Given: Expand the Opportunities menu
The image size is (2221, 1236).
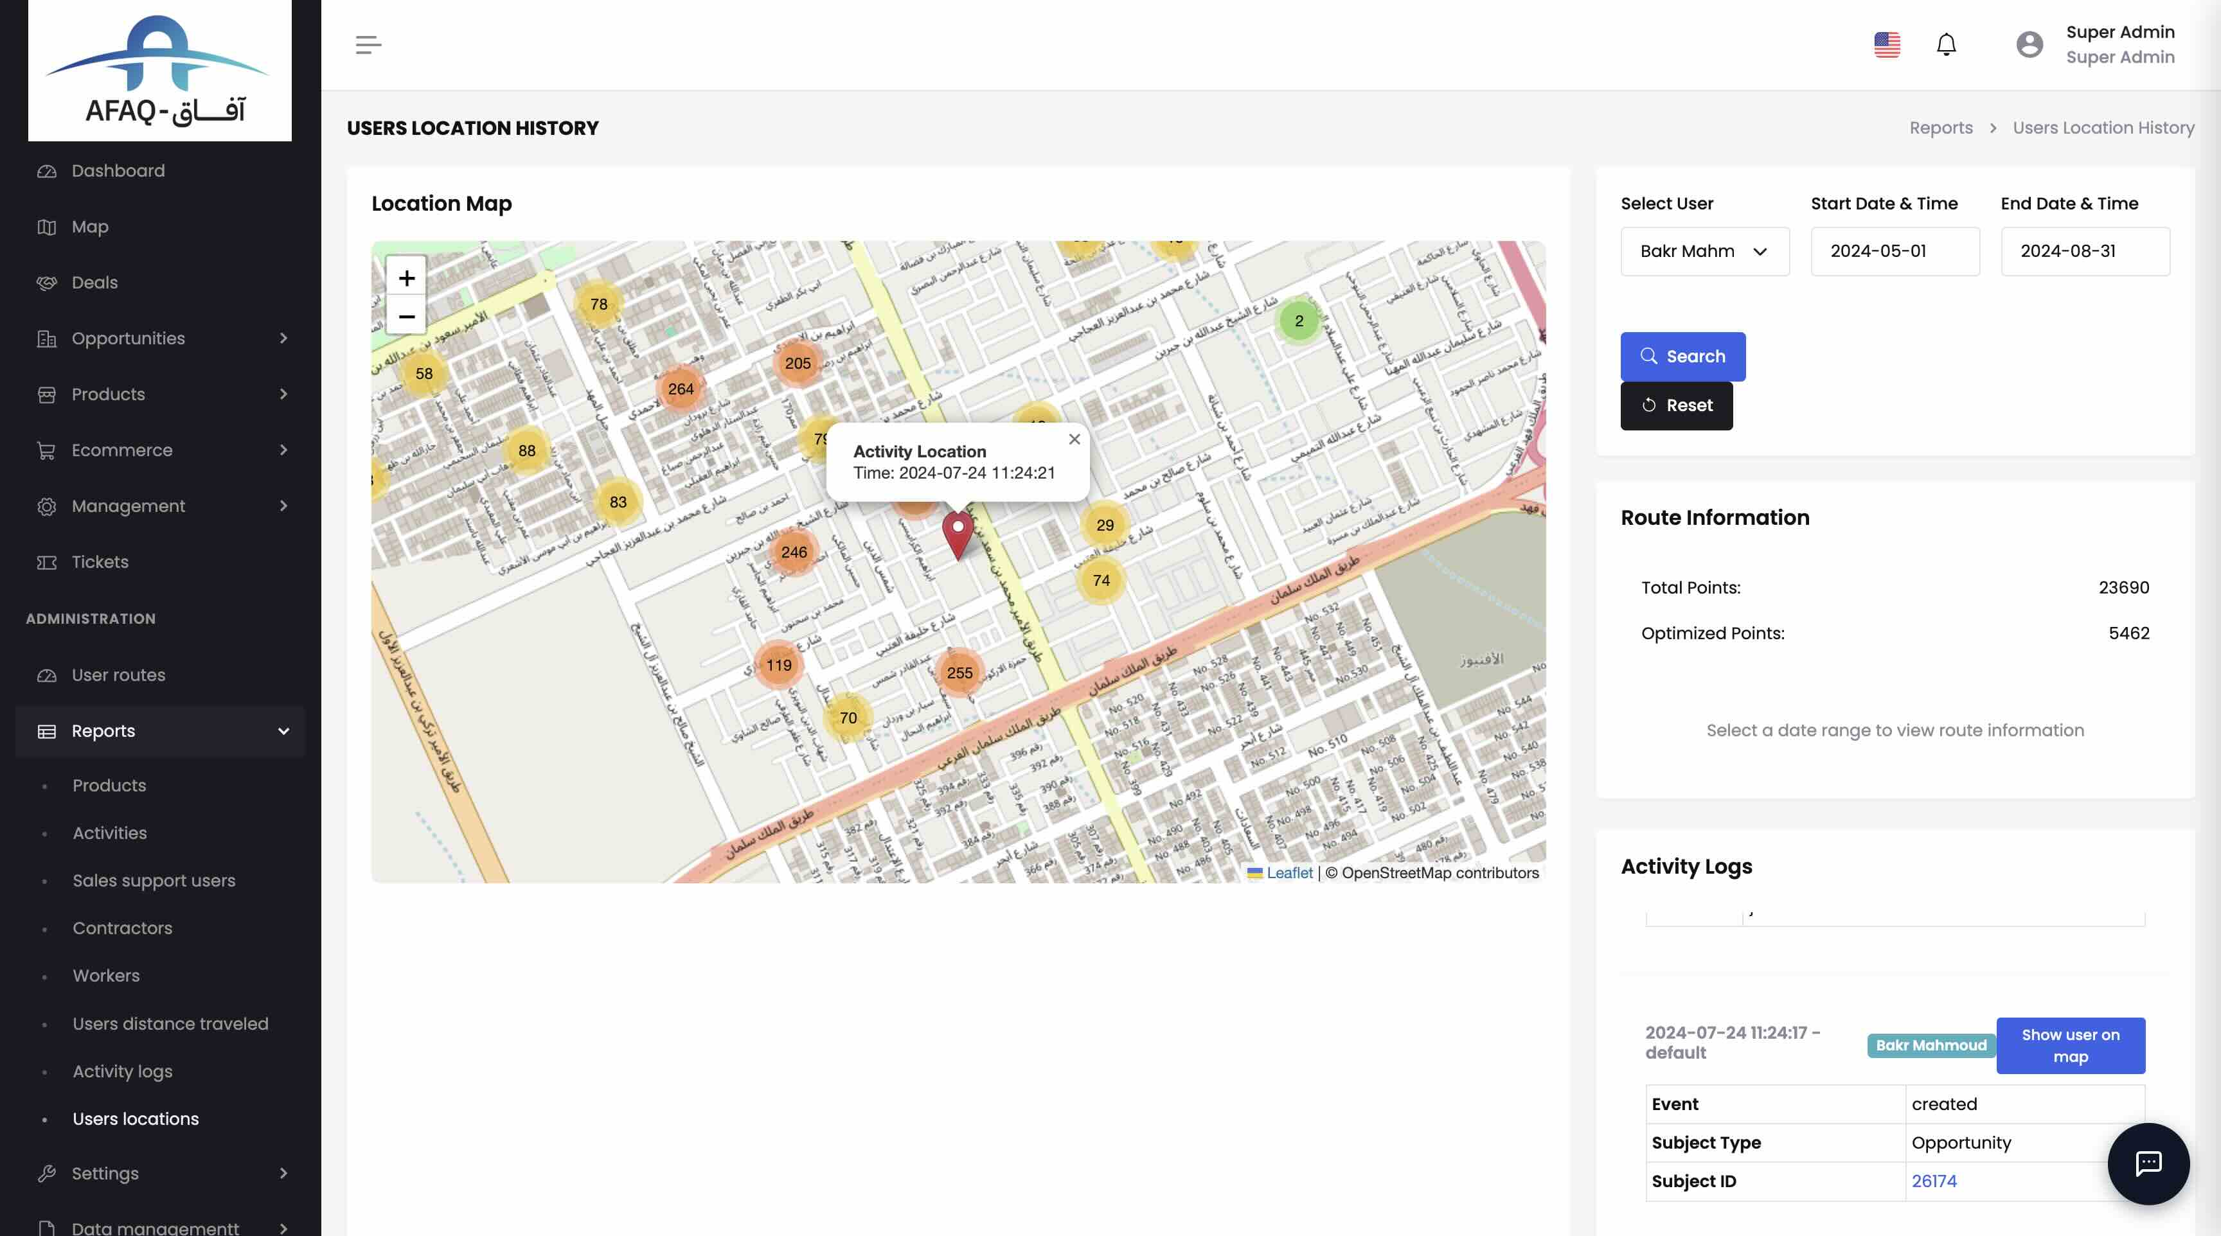Looking at the screenshot, I should 161,339.
